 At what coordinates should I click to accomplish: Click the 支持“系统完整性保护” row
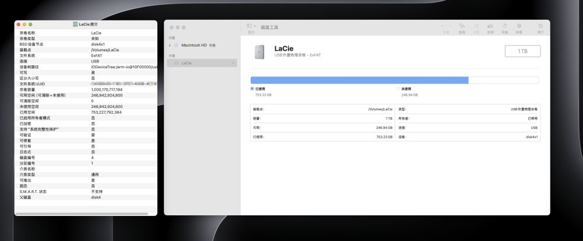pyautogui.click(x=86, y=129)
